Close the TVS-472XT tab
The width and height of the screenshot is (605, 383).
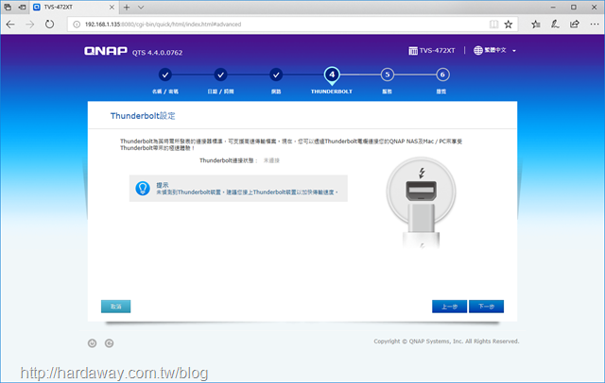[112, 7]
